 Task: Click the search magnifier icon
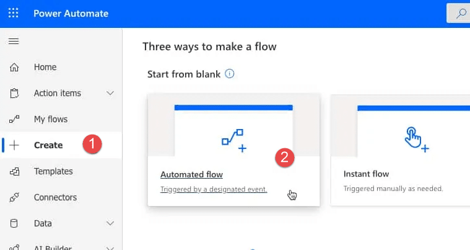(x=461, y=14)
